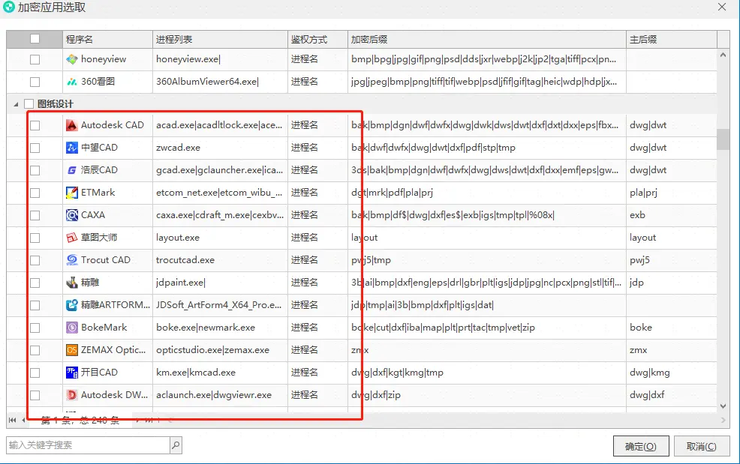Check the 浩辰CAD row checkbox
The width and height of the screenshot is (740, 464).
tap(35, 170)
